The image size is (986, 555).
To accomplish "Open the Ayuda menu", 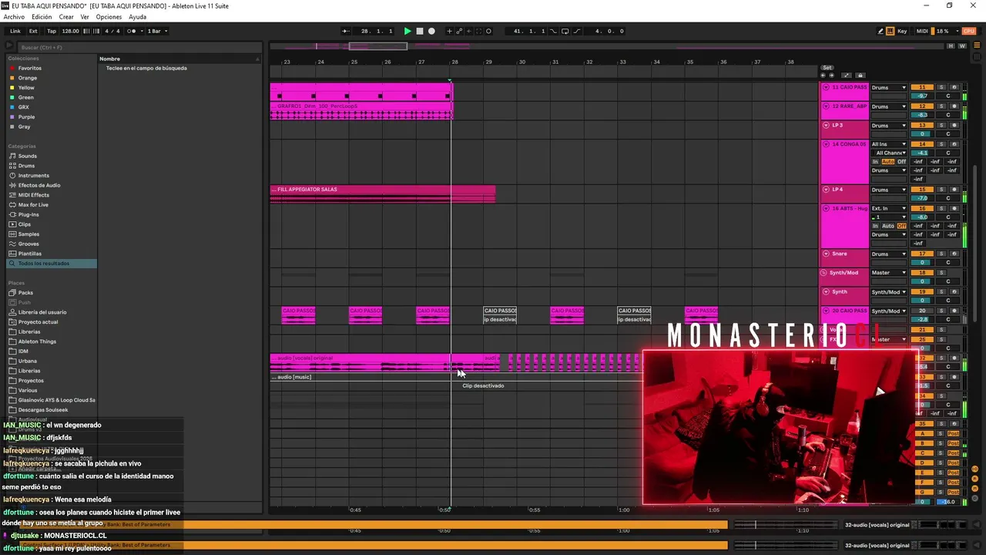I will [x=137, y=17].
